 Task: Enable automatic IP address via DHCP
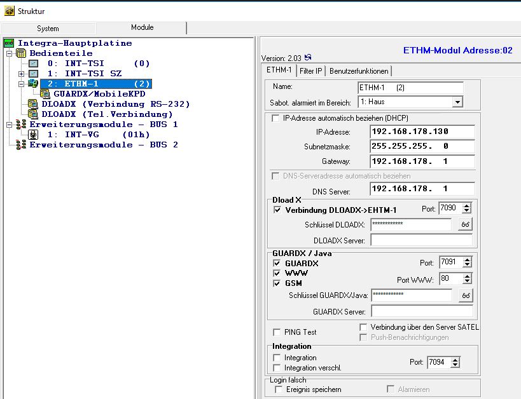coord(275,118)
